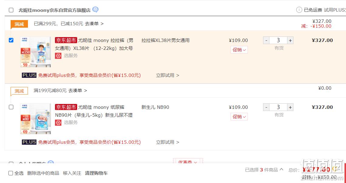Image resolution: width=346 pixels, height=183 pixels.
Task: Click 去凑单 beside 满199元减80元
Action: click(x=78, y=91)
